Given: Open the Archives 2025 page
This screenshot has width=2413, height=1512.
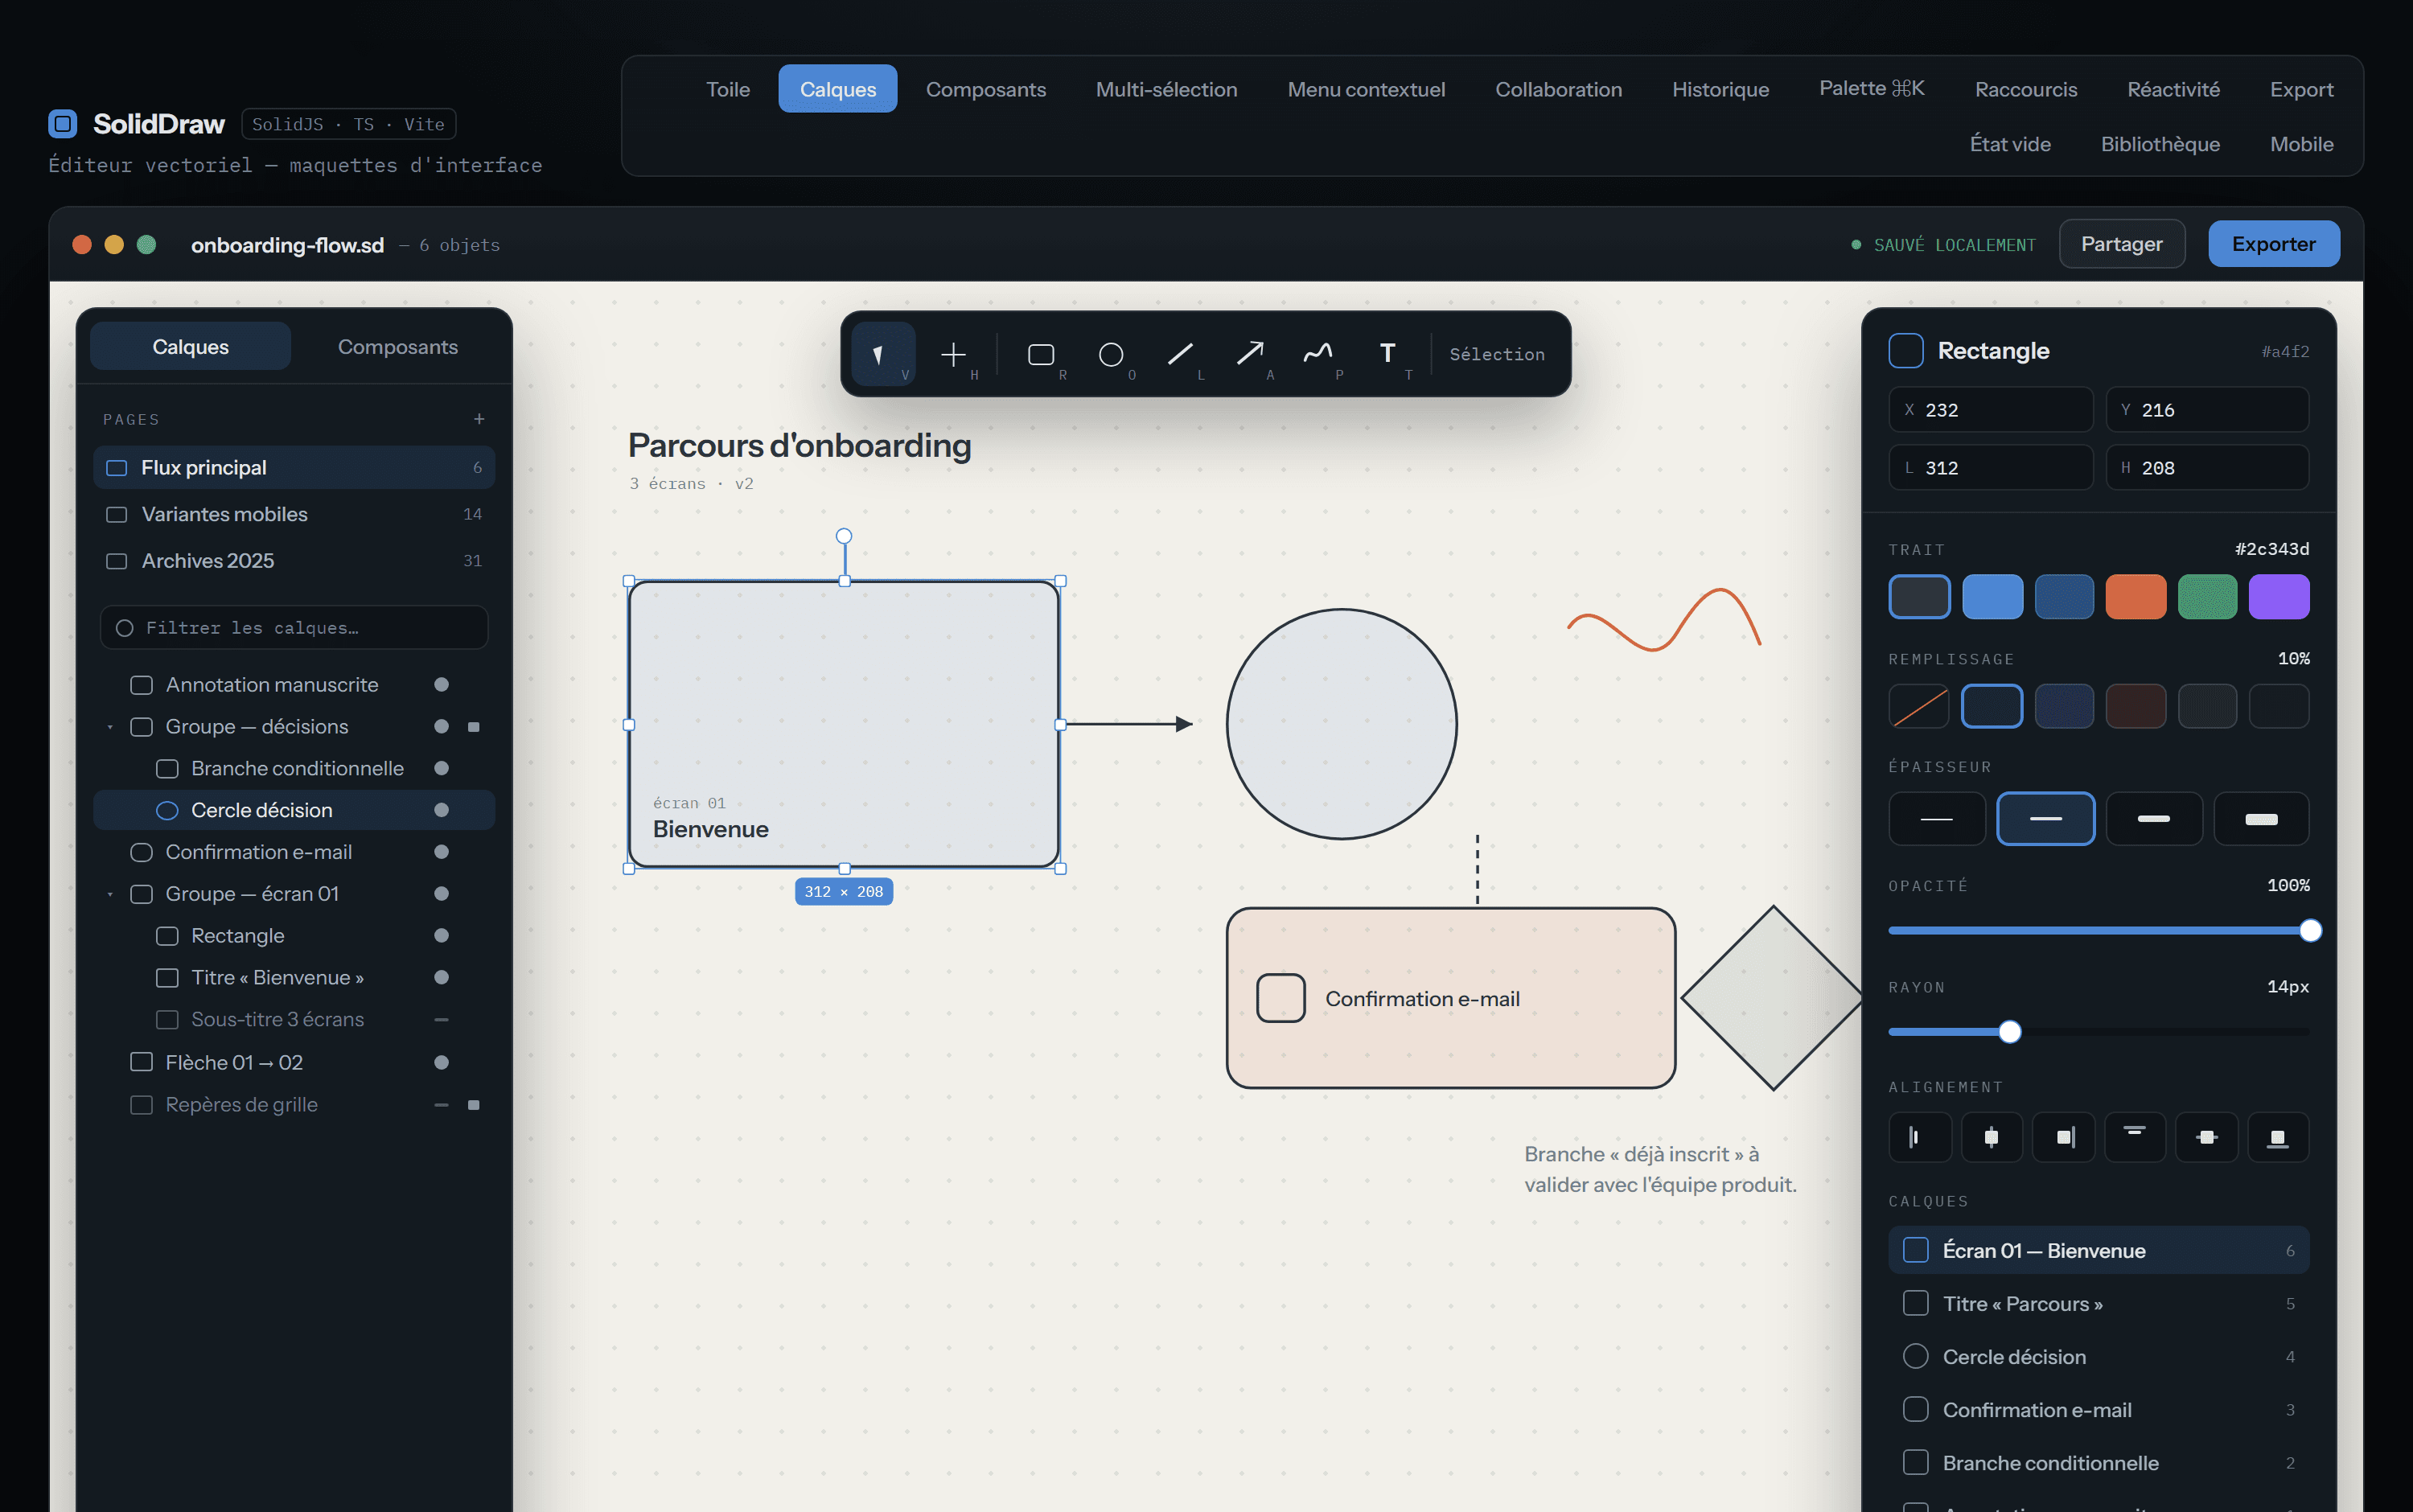Looking at the screenshot, I should click(294, 561).
